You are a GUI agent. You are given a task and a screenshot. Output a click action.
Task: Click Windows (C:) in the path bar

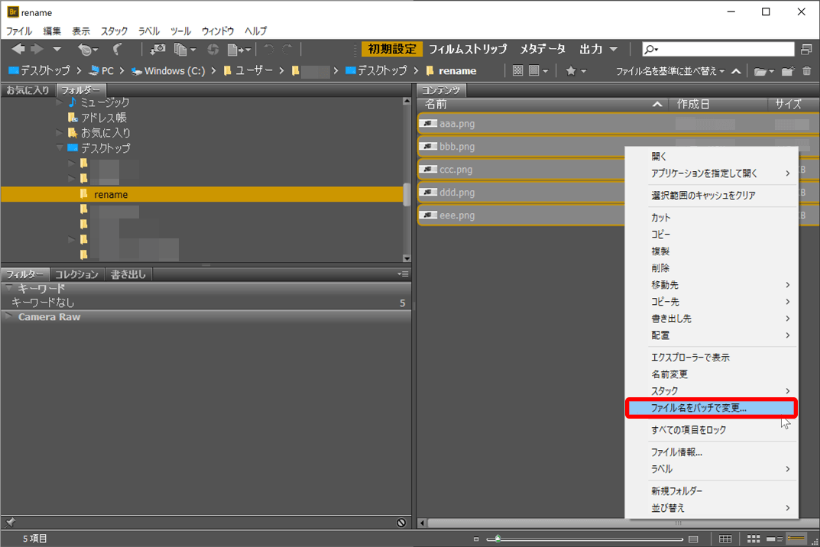(x=169, y=70)
